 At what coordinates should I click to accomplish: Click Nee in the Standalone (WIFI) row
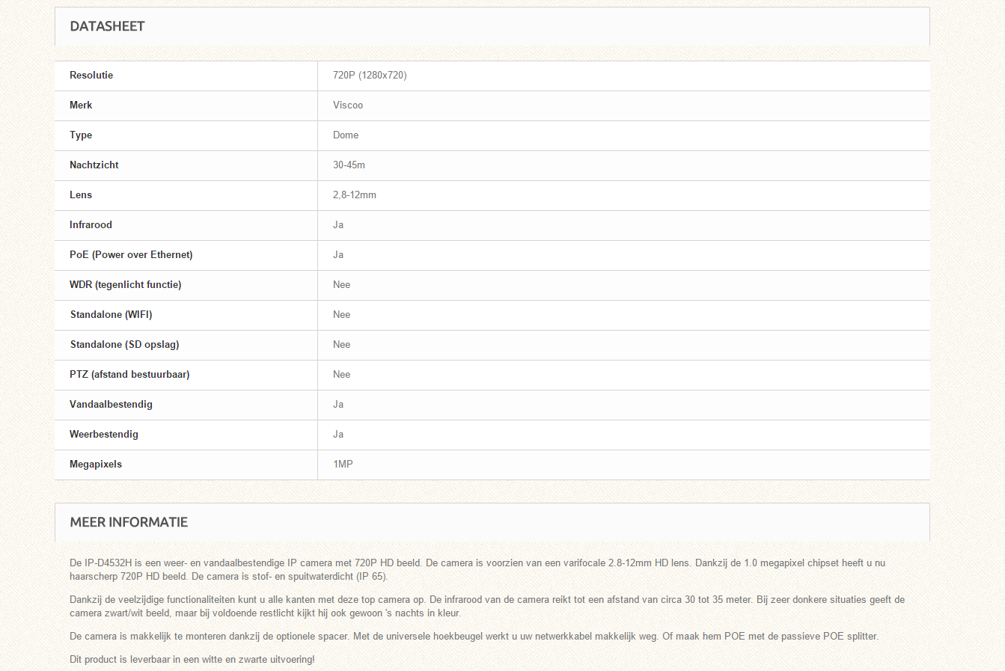coord(341,314)
